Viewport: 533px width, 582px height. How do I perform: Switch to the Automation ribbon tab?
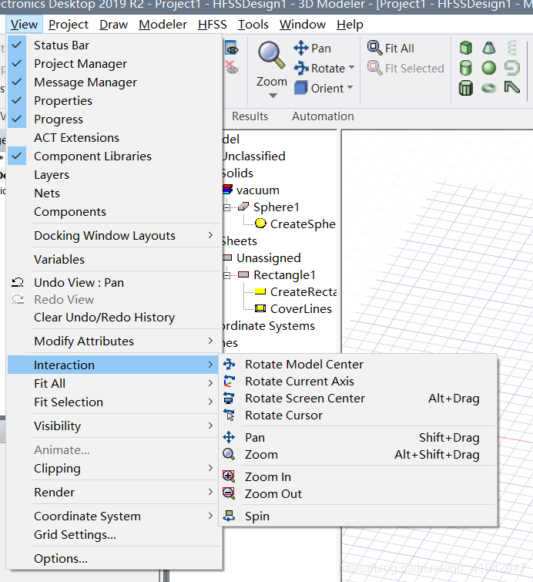point(323,116)
